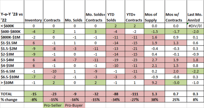Viewport: 204px width, 108px height.
Task: Select the Last Mo. Annlzd header
Action: pyautogui.click(x=195, y=12)
